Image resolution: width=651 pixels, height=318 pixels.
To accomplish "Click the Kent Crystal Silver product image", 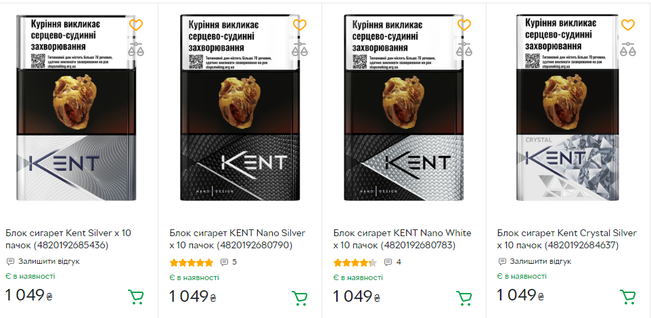I will tap(567, 108).
